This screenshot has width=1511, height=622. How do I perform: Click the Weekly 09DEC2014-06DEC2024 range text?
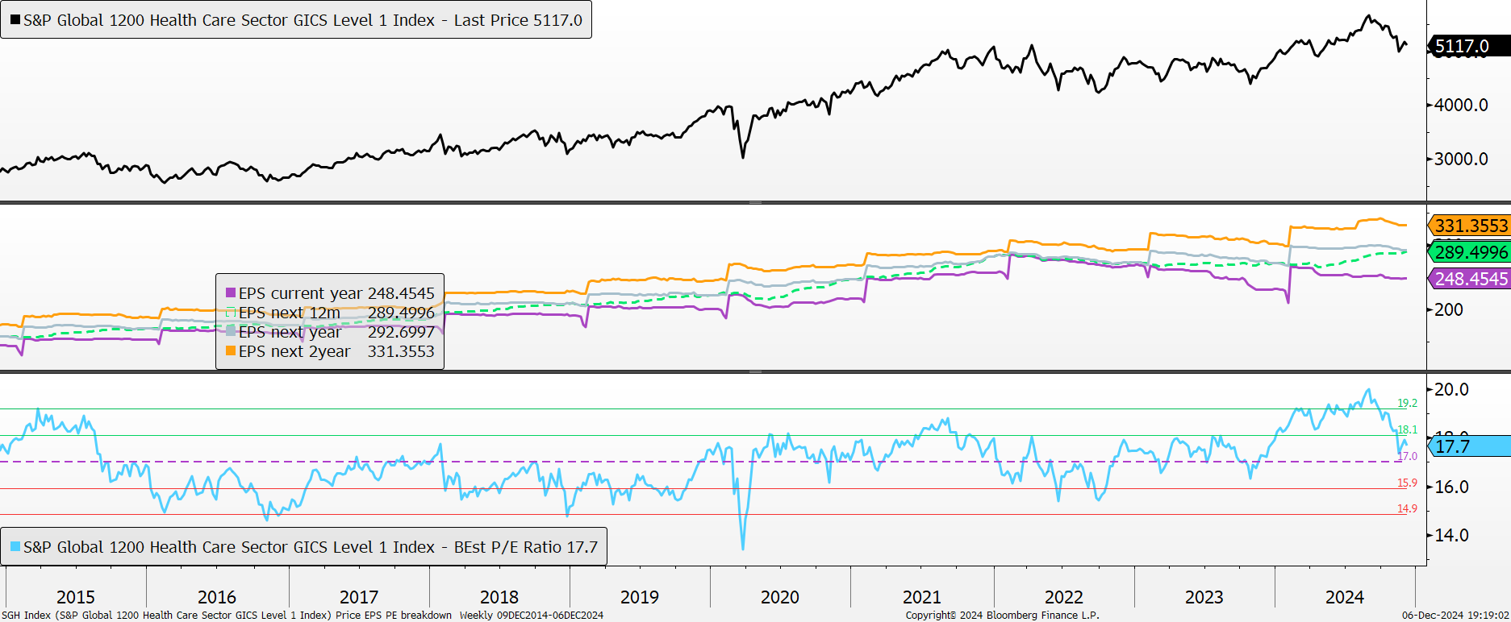(x=532, y=615)
